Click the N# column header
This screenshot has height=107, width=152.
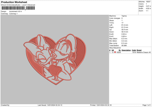(113, 50)
